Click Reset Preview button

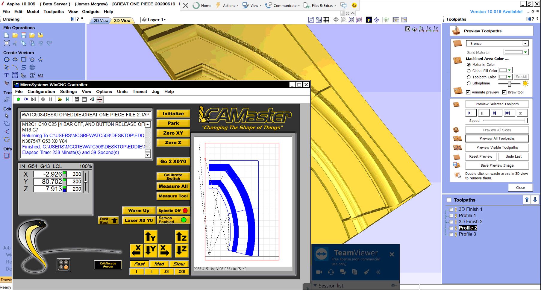[481, 157]
